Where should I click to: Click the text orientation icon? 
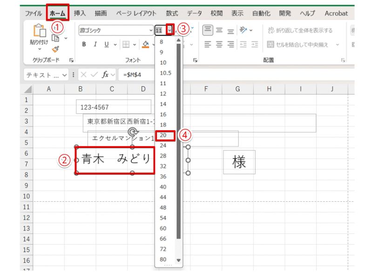(243, 31)
